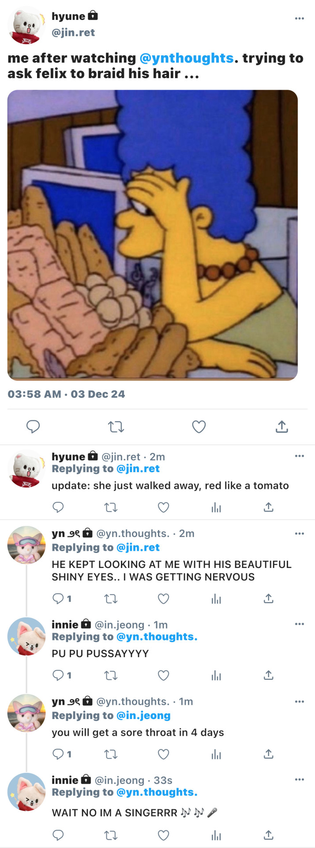This screenshot has height=848, width=315.
Task: Retweet the 'PU PU PUSSAYYYY' reply
Action: [x=111, y=675]
